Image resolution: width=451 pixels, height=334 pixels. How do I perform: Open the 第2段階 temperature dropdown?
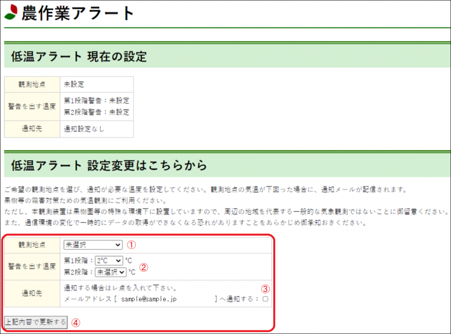point(110,271)
